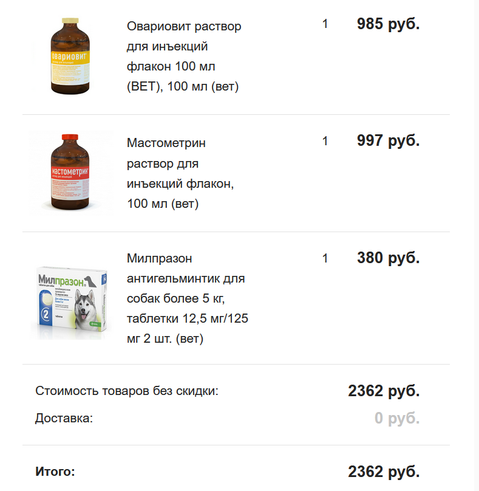Viewport: 479px width, 491px height.
Task: Select the 985 руб. price
Action: [x=388, y=24]
